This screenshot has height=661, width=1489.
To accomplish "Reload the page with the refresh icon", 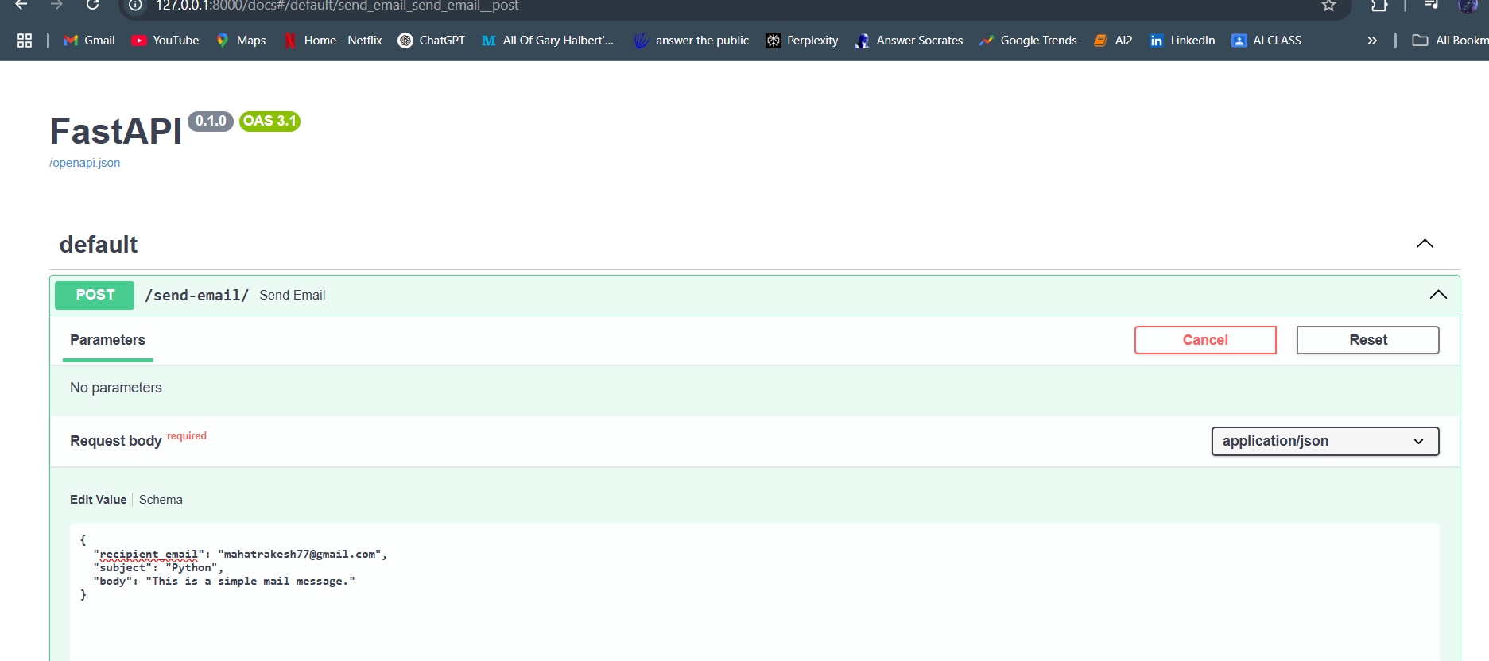I will tap(92, 5).
